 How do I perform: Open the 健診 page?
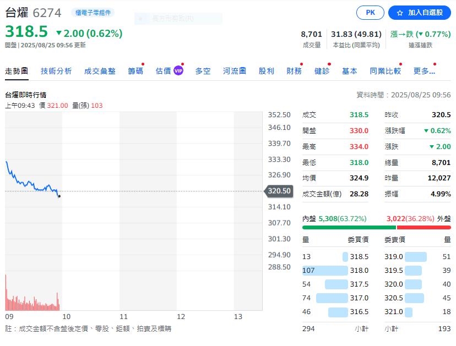(x=322, y=70)
